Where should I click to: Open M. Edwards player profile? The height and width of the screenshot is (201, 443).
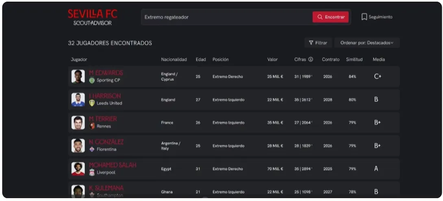pos(106,73)
